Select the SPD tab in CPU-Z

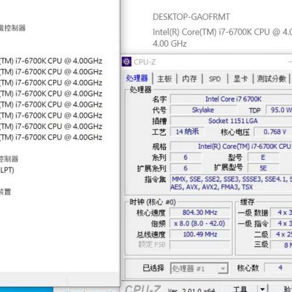click(214, 79)
